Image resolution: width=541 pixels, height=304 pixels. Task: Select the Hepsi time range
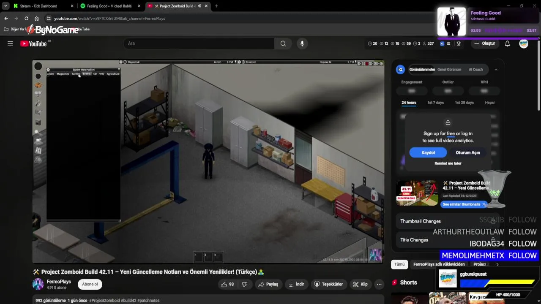(x=489, y=103)
